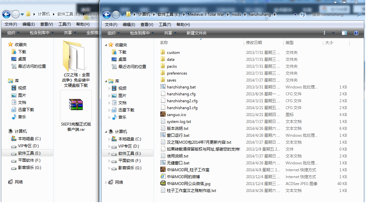
Task: Open 文件(F) menu in the left background window
Action: tap(11, 24)
